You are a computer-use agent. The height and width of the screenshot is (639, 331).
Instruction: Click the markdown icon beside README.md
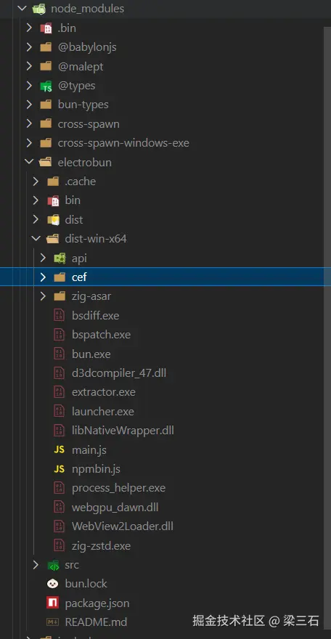pyautogui.click(x=52, y=622)
